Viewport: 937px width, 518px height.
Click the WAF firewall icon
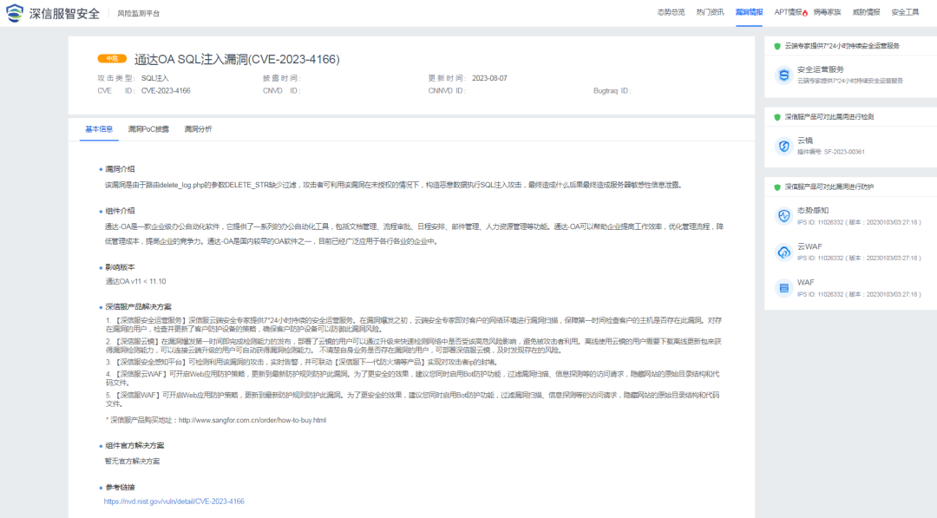click(x=783, y=288)
